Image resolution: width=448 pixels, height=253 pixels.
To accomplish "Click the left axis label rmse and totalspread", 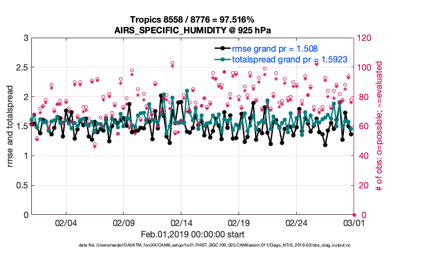I will [11, 127].
